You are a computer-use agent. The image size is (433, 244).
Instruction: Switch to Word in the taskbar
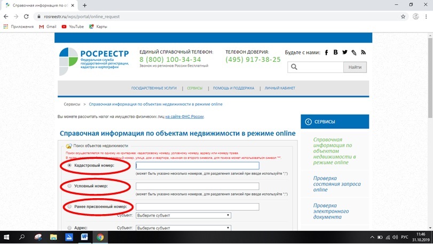84,237
